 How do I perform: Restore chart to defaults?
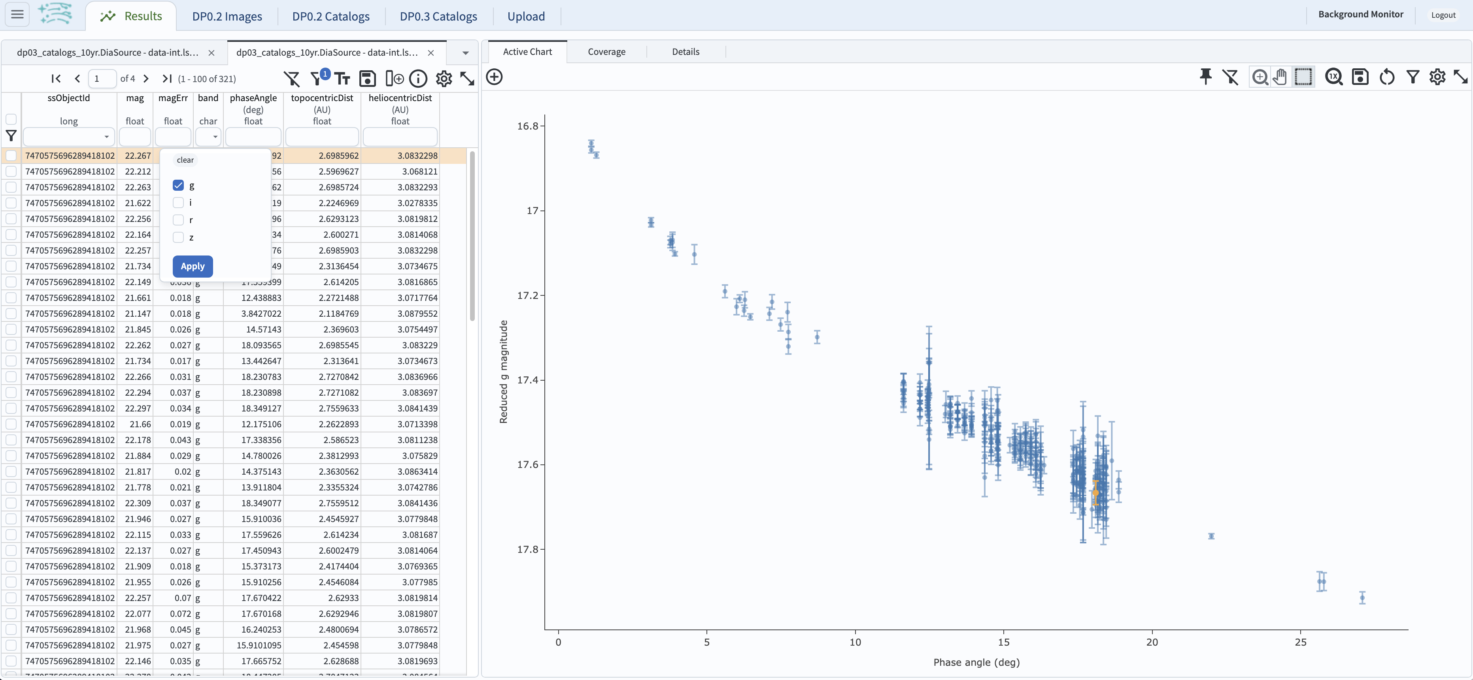[x=1387, y=77]
